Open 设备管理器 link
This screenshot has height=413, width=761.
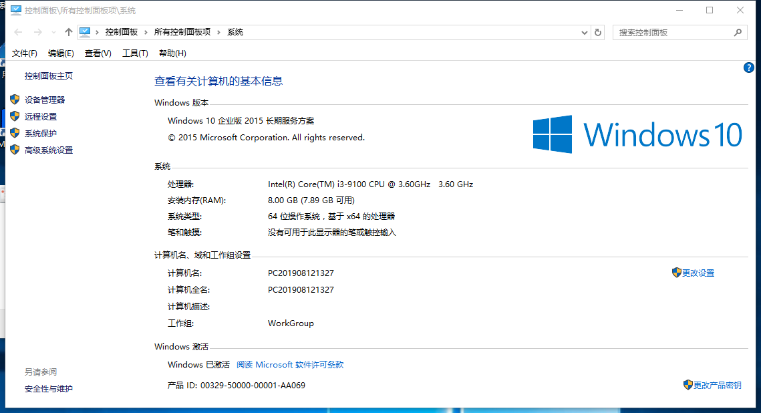click(45, 100)
